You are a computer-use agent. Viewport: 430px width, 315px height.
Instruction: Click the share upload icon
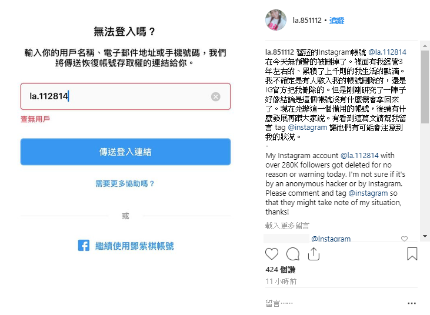pyautogui.click(x=314, y=254)
